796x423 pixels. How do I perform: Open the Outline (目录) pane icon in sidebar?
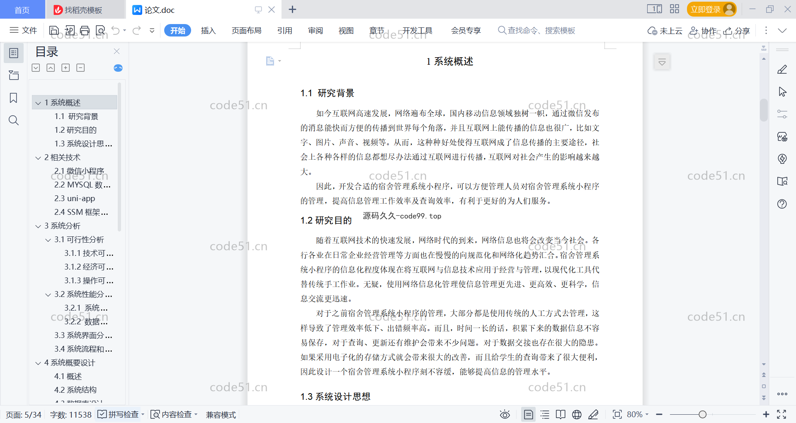(x=14, y=53)
